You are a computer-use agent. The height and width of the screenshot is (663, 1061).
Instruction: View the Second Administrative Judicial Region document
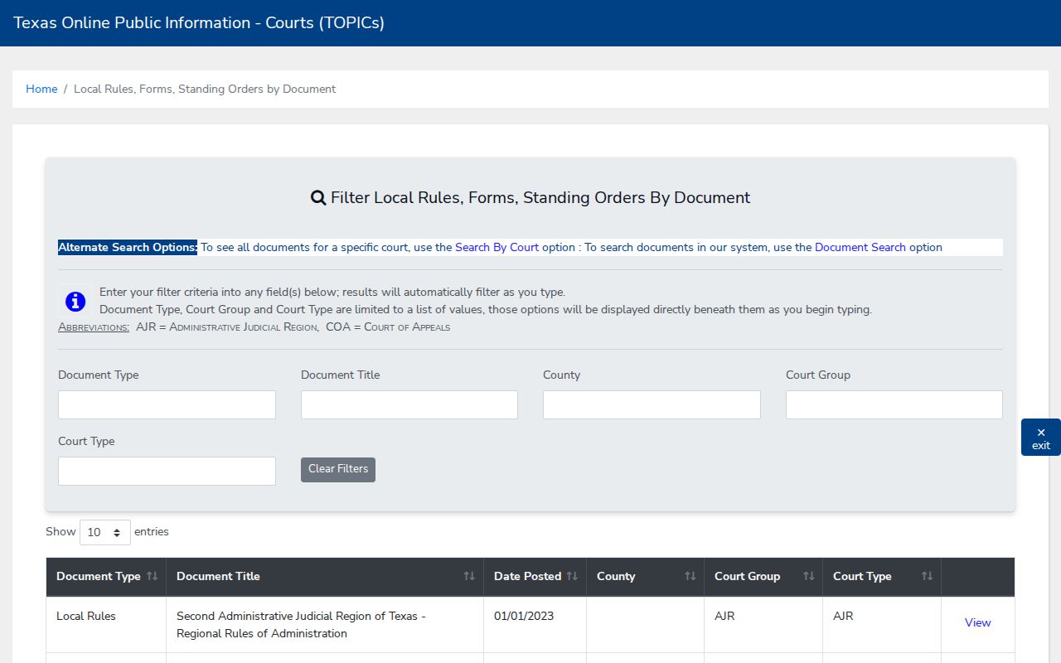click(x=978, y=622)
